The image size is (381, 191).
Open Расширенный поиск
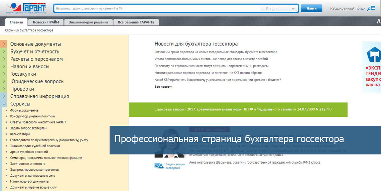point(348,8)
